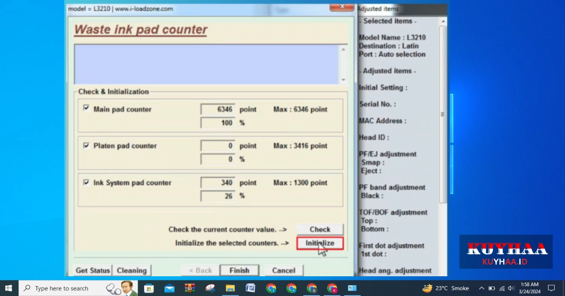Click the Main pad counter point field
The image size is (565, 296).
click(218, 109)
